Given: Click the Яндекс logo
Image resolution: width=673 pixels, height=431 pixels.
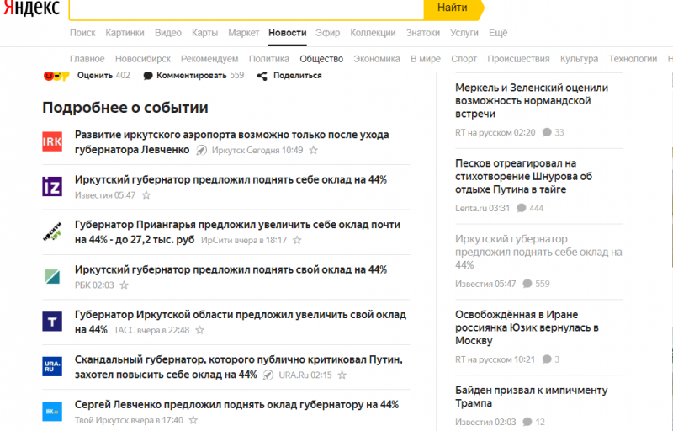Looking at the screenshot, I should (x=31, y=8).
